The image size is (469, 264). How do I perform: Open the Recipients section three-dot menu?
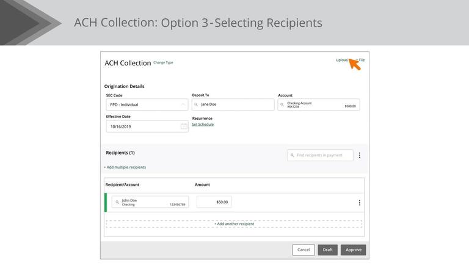(x=359, y=155)
